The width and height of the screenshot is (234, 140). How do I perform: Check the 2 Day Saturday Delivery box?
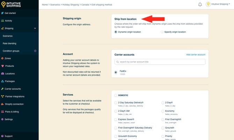tap(116, 103)
